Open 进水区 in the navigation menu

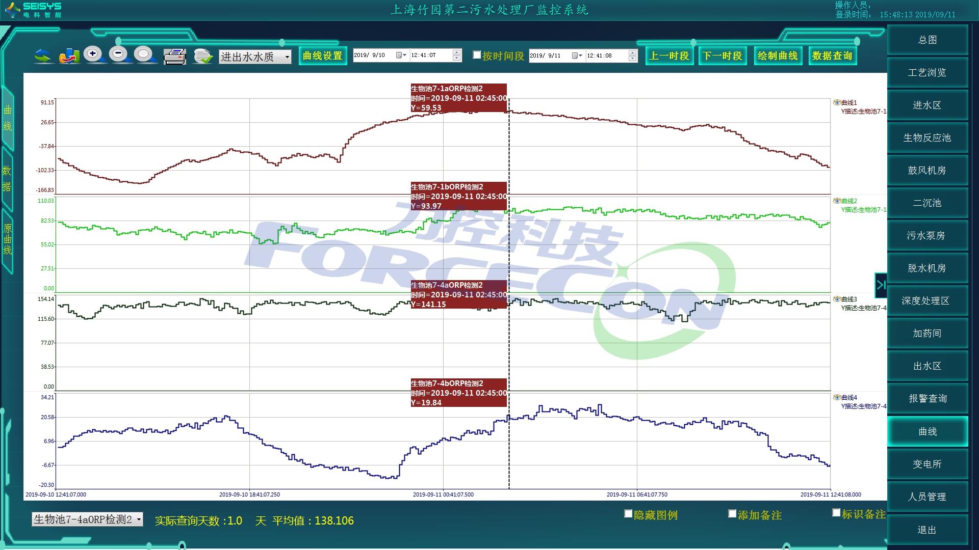point(928,105)
